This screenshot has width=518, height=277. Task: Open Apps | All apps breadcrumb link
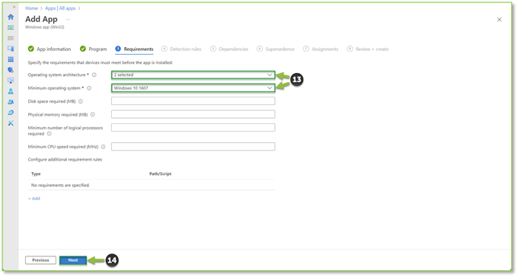click(x=60, y=8)
